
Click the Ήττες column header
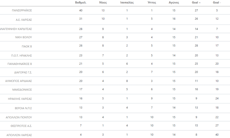(152, 3)
